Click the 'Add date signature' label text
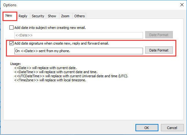Image resolution: width=187 pixels, height=135 pixels. pos(62,43)
